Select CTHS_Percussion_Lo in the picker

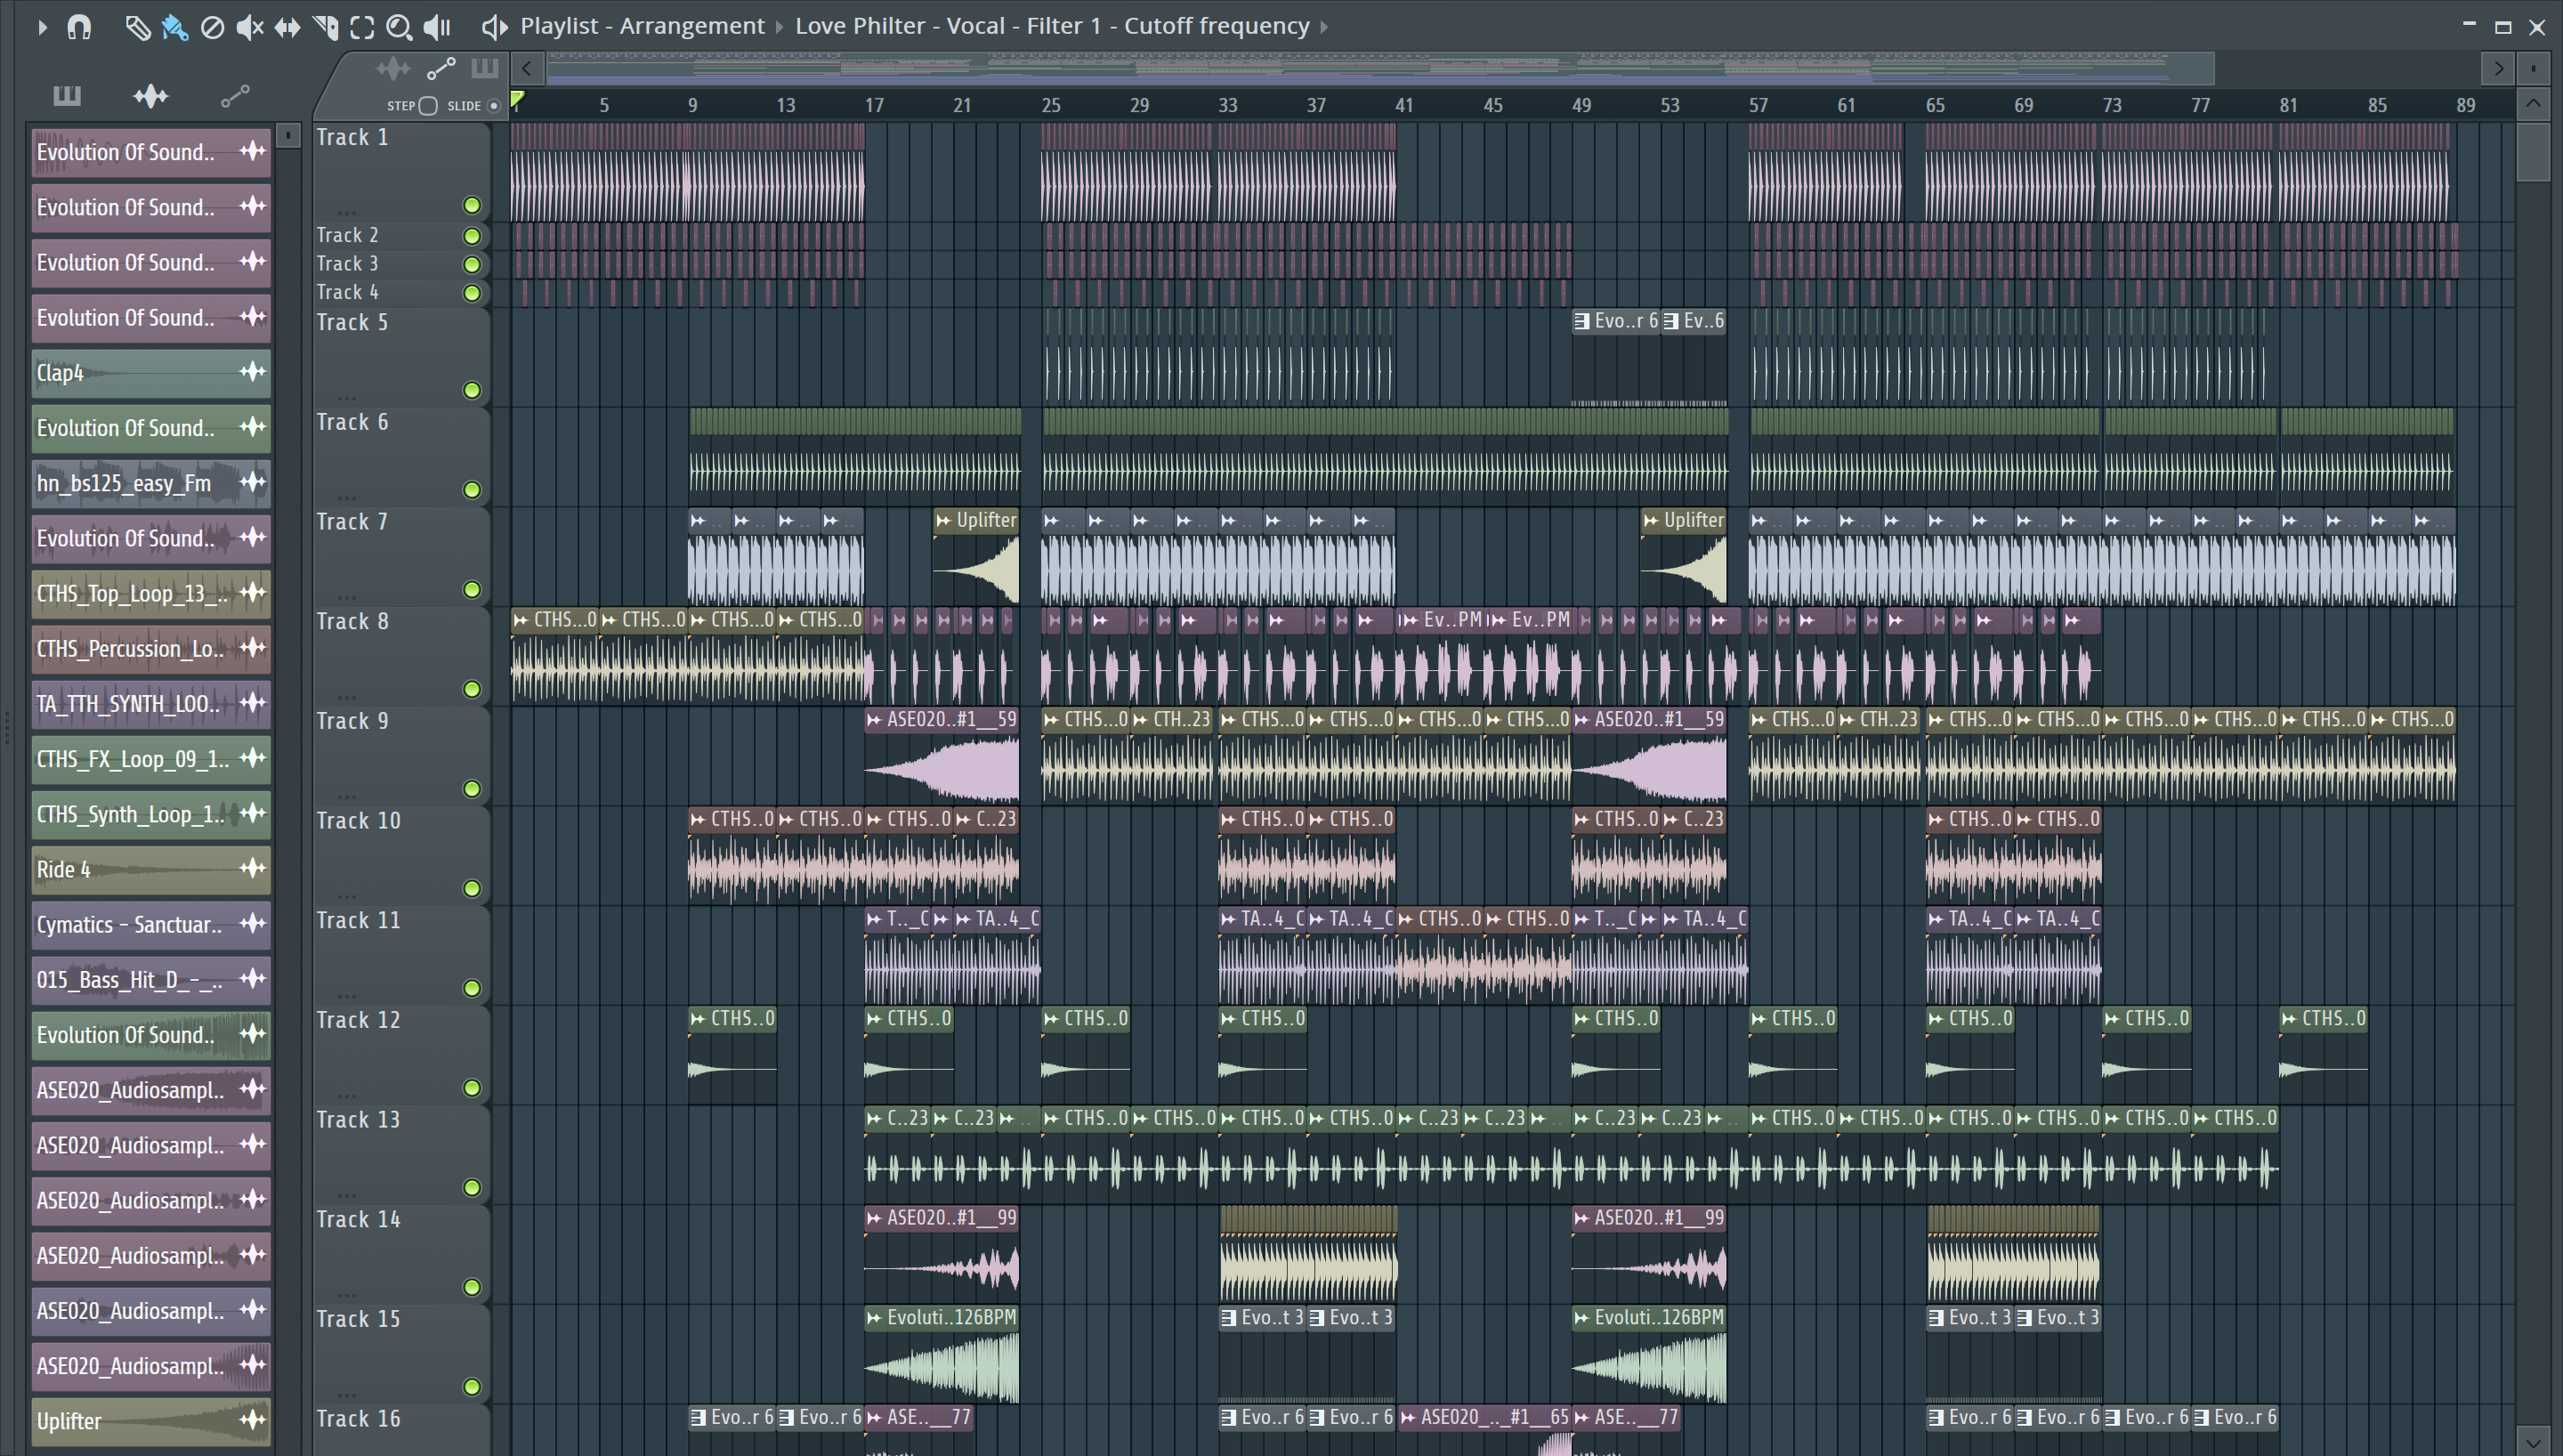(x=150, y=648)
